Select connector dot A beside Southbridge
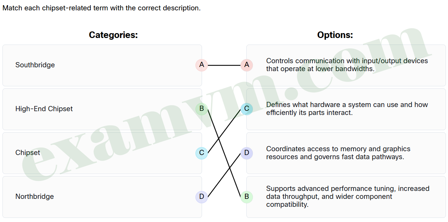The image size is (448, 222). click(201, 65)
